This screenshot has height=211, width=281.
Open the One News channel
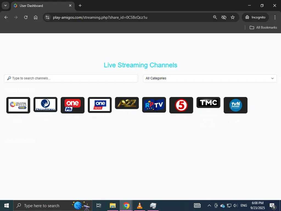pos(100,105)
